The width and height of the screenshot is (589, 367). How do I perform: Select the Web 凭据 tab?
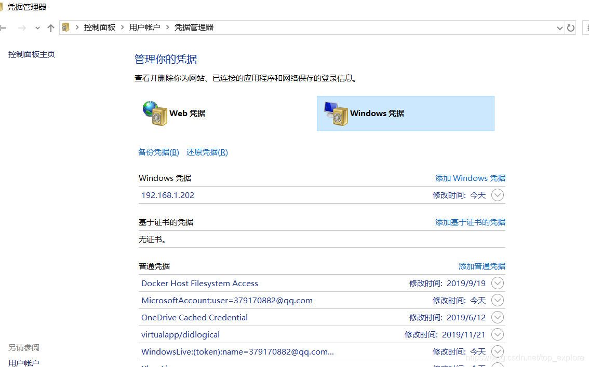click(225, 114)
